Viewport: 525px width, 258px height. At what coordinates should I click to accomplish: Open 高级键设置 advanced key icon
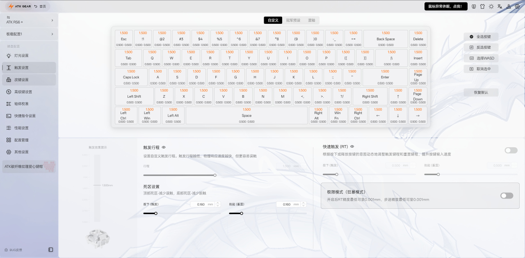[x=9, y=92]
